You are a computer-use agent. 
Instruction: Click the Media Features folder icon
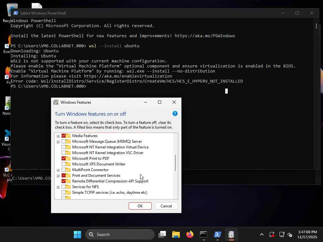(68, 135)
